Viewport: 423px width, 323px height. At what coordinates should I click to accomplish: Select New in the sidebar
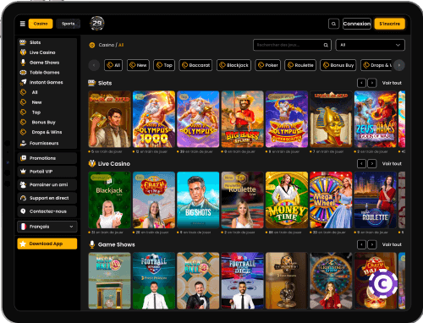point(36,102)
